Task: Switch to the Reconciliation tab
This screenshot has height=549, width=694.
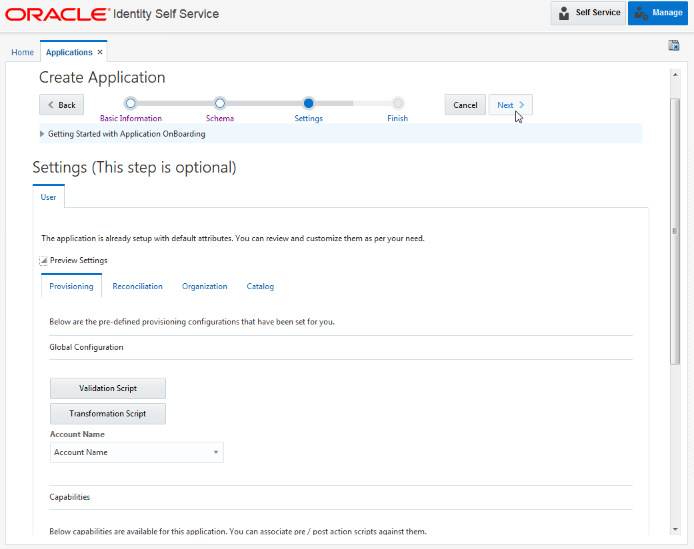Action: [x=137, y=286]
